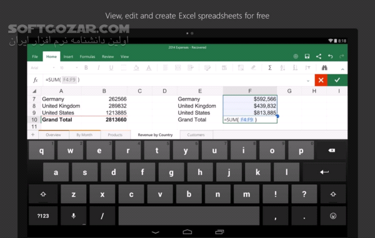Switch keyboard to ?123 symbols
The width and height of the screenshot is (375, 238).
tap(43, 216)
